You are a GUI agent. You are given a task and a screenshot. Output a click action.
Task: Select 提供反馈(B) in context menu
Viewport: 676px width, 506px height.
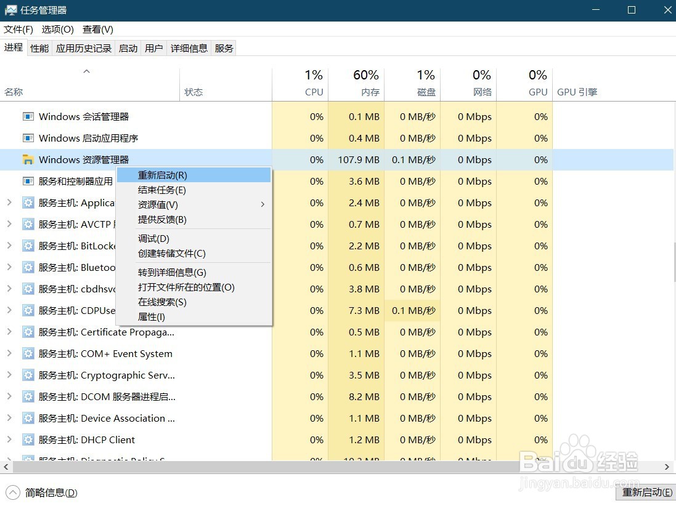coord(193,219)
